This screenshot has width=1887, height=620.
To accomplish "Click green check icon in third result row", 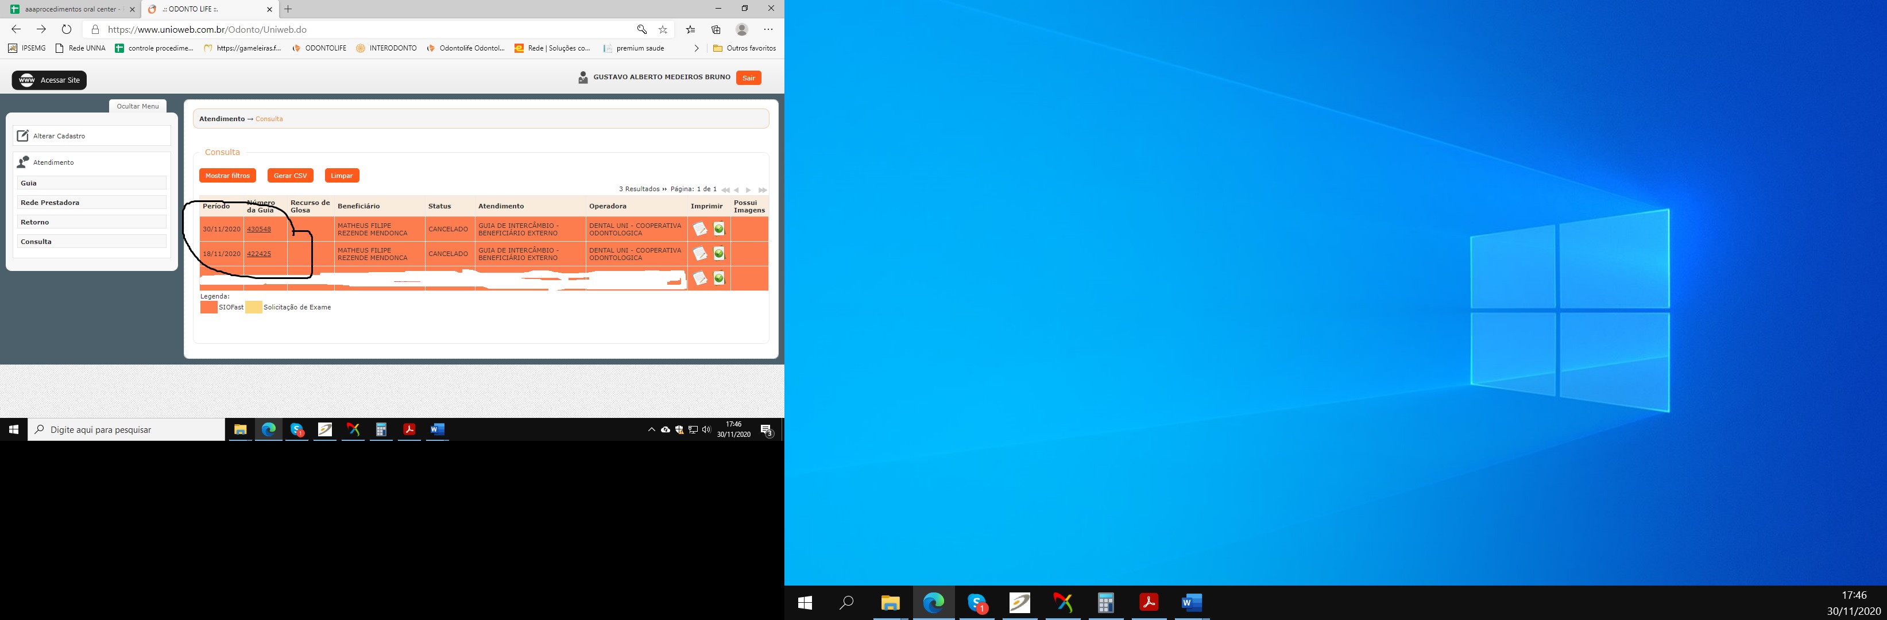I will click(718, 278).
